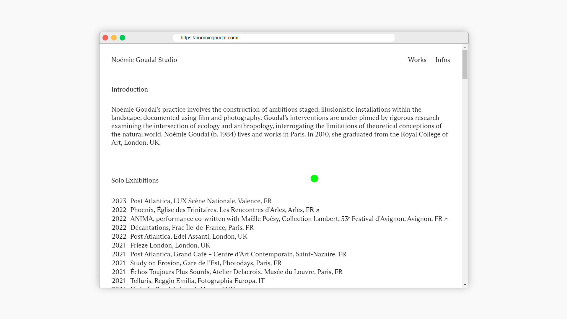Image resolution: width=567 pixels, height=319 pixels.
Task: Open the Works menu item
Action: point(417,60)
